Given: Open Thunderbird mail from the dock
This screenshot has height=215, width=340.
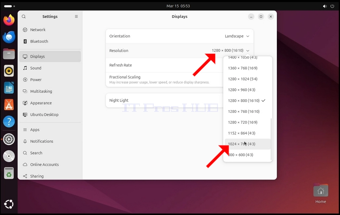Looking at the screenshot, I should tap(9, 37).
